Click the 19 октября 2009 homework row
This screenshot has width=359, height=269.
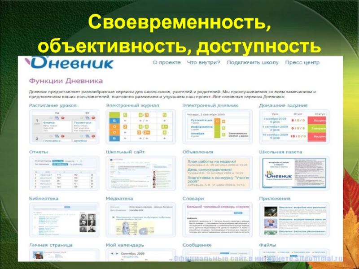pyautogui.click(x=294, y=136)
